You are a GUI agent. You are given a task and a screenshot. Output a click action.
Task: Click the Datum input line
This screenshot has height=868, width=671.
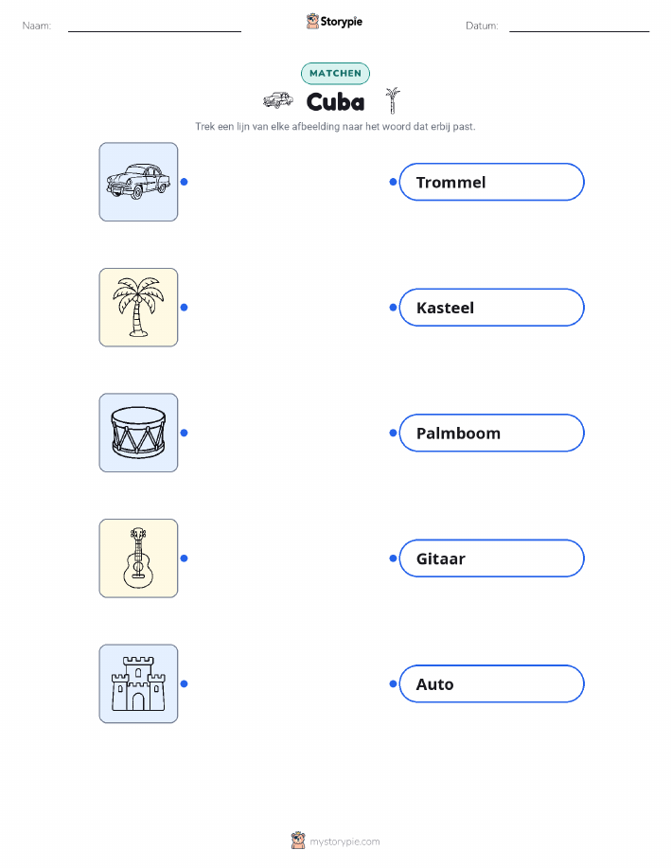tap(579, 27)
